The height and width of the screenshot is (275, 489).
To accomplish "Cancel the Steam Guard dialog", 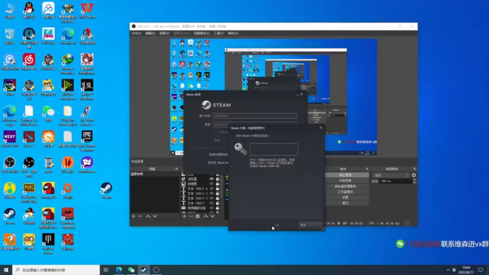I will pyautogui.click(x=310, y=225).
